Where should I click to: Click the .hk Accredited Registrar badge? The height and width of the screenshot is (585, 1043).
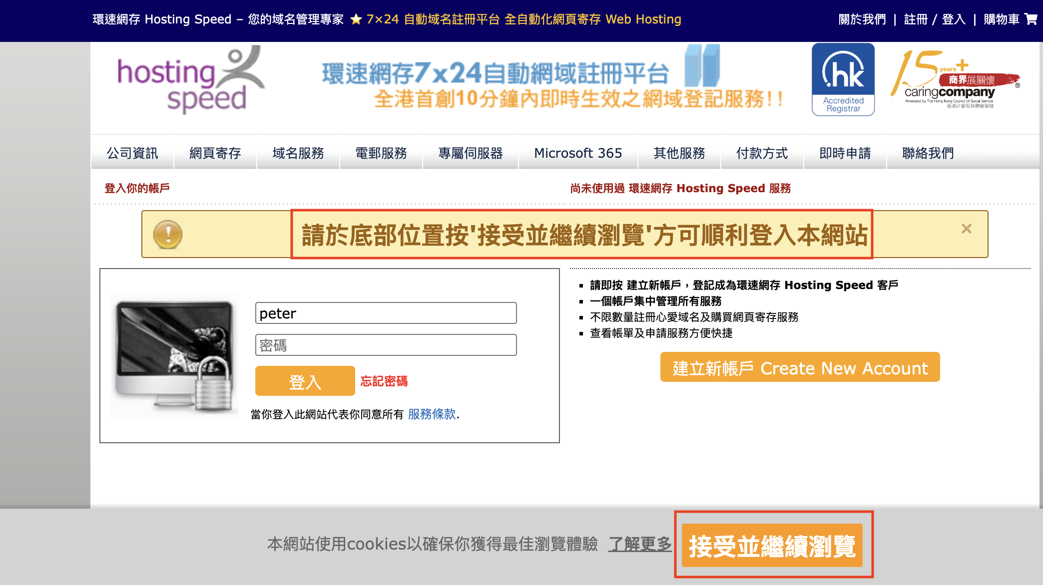pyautogui.click(x=843, y=79)
